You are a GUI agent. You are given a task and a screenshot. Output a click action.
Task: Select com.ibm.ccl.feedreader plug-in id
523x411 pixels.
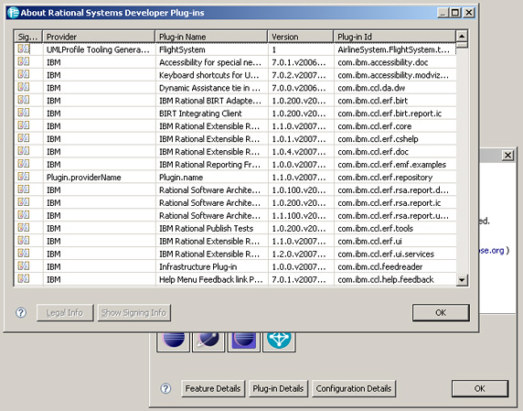pyautogui.click(x=380, y=266)
